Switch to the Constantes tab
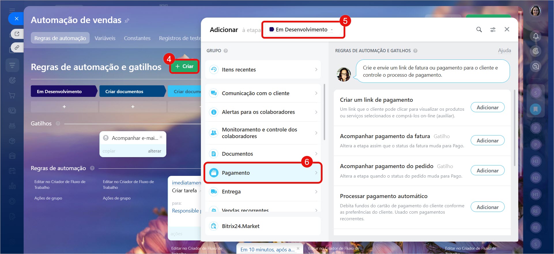The image size is (554, 254). click(137, 38)
